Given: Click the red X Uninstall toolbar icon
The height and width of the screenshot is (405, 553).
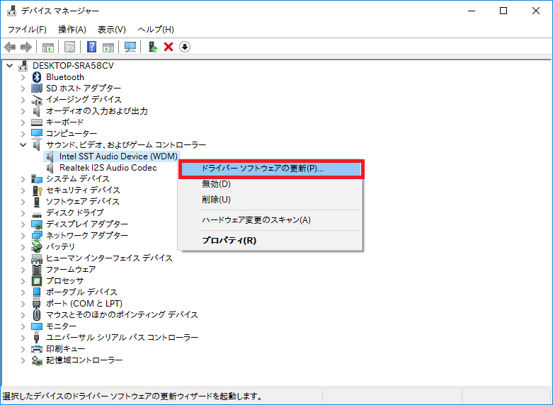Looking at the screenshot, I should [x=169, y=47].
